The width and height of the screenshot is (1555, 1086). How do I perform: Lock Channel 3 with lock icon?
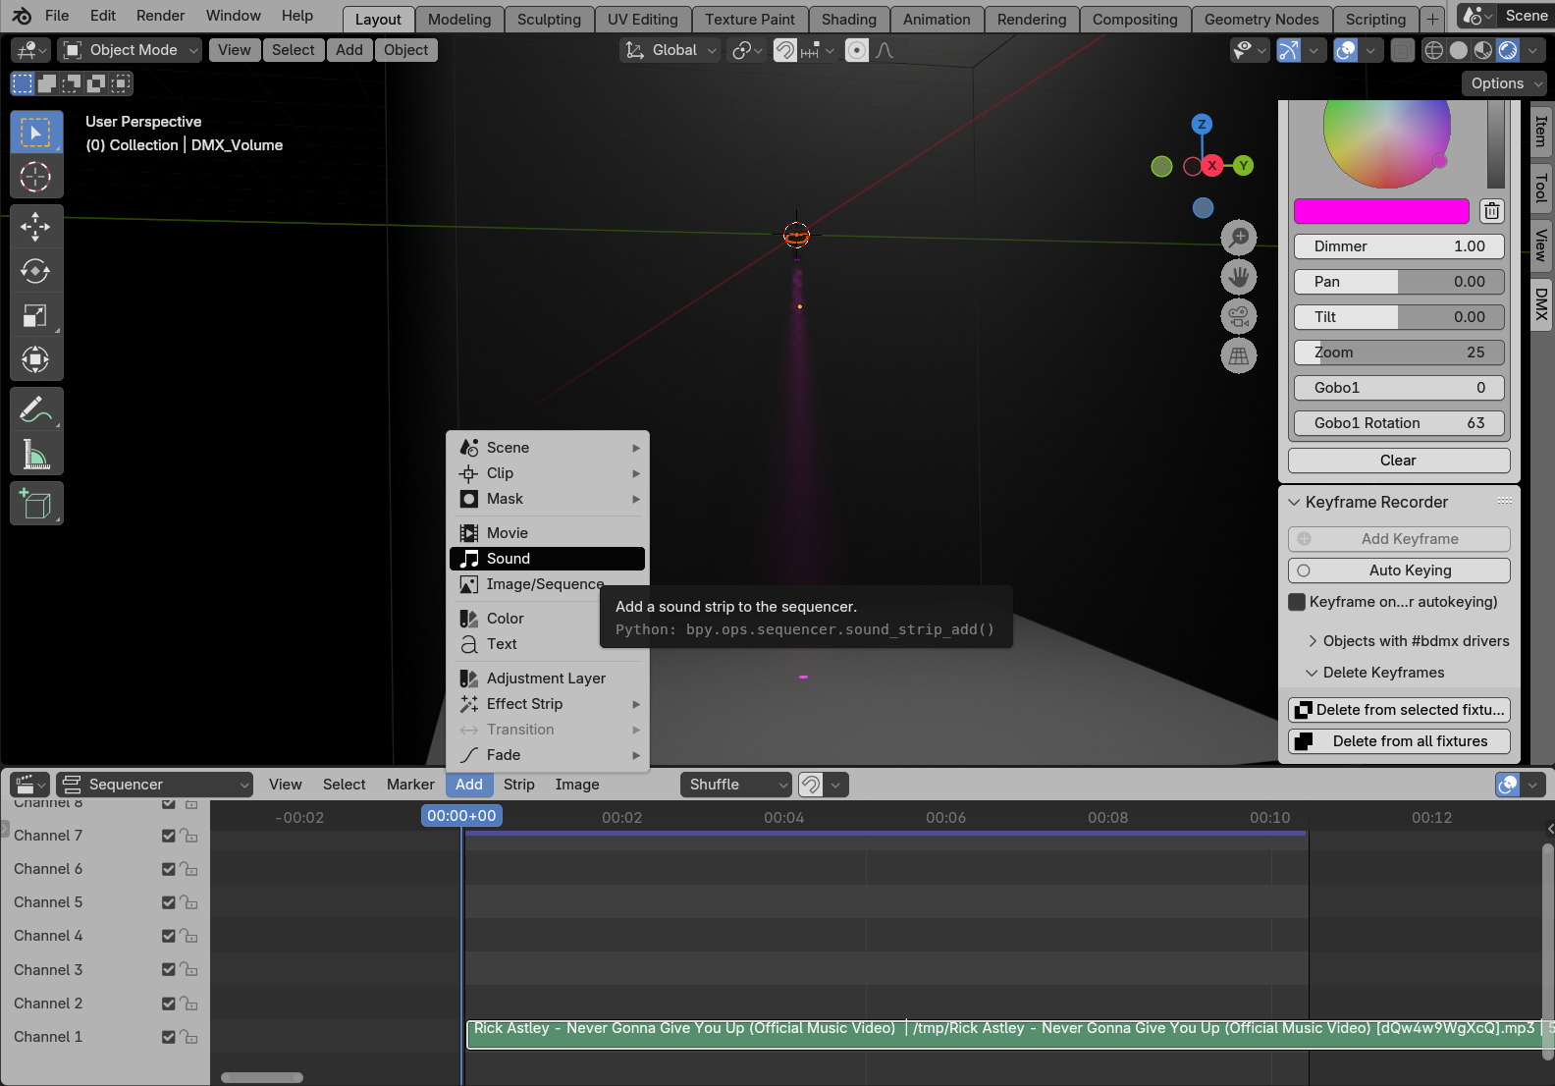[x=189, y=970]
